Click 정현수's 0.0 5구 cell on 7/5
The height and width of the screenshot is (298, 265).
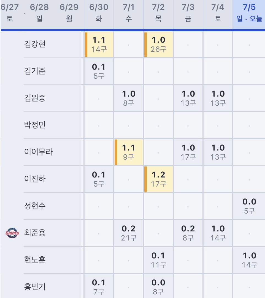(x=249, y=206)
